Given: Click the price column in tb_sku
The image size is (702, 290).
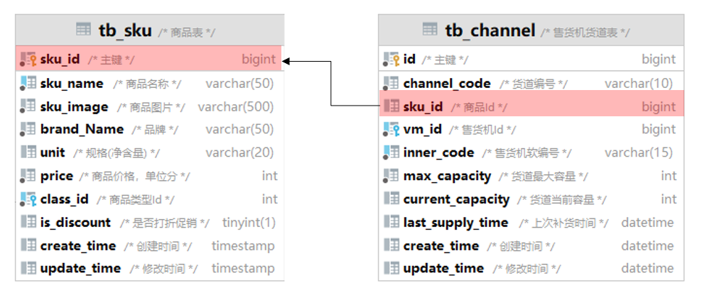Looking at the screenshot, I should click(x=57, y=176).
